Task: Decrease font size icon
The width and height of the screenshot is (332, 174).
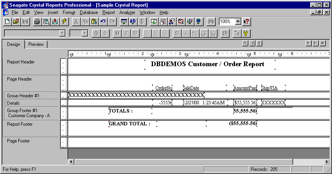Action: pos(105,33)
